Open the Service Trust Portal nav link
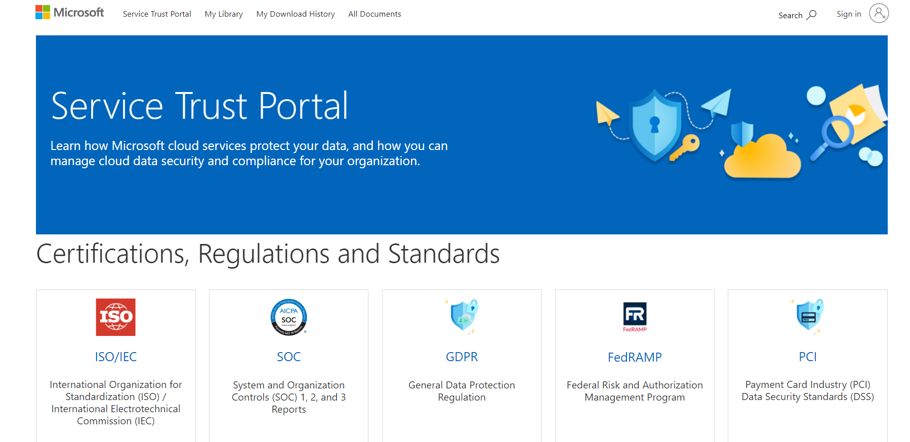Image resolution: width=910 pixels, height=442 pixels. [x=157, y=14]
